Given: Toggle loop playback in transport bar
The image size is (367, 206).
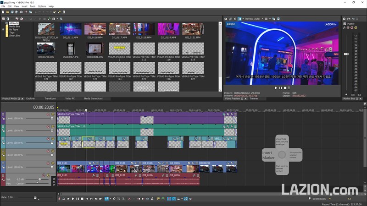Looking at the screenshot, I should [64, 199].
